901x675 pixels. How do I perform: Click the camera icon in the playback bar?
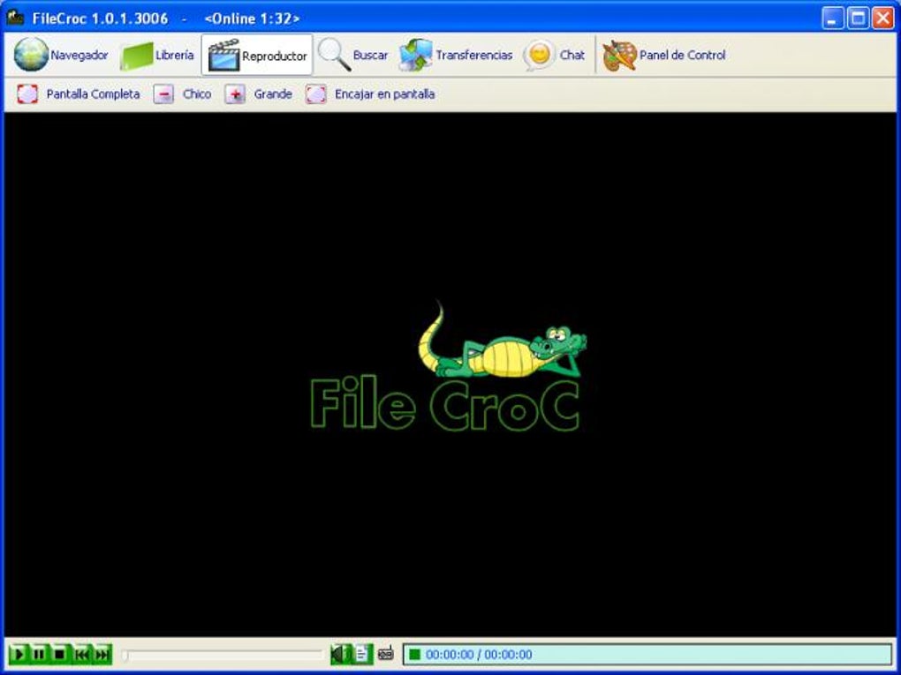384,656
